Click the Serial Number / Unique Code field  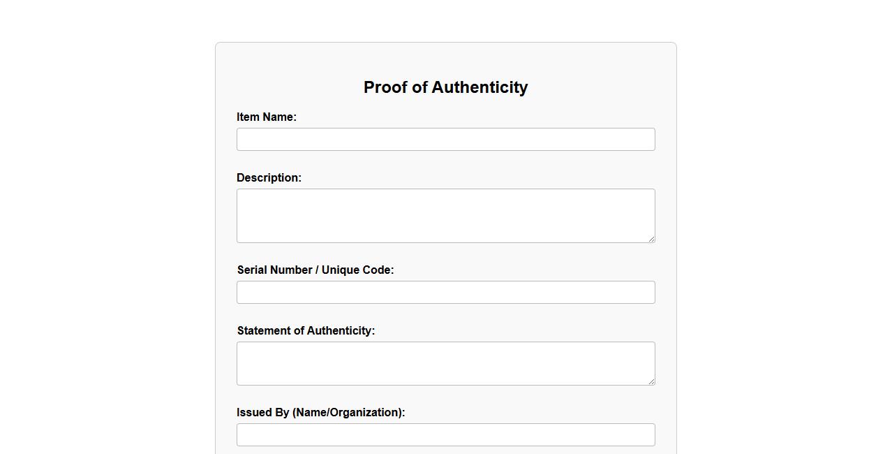[445, 292]
